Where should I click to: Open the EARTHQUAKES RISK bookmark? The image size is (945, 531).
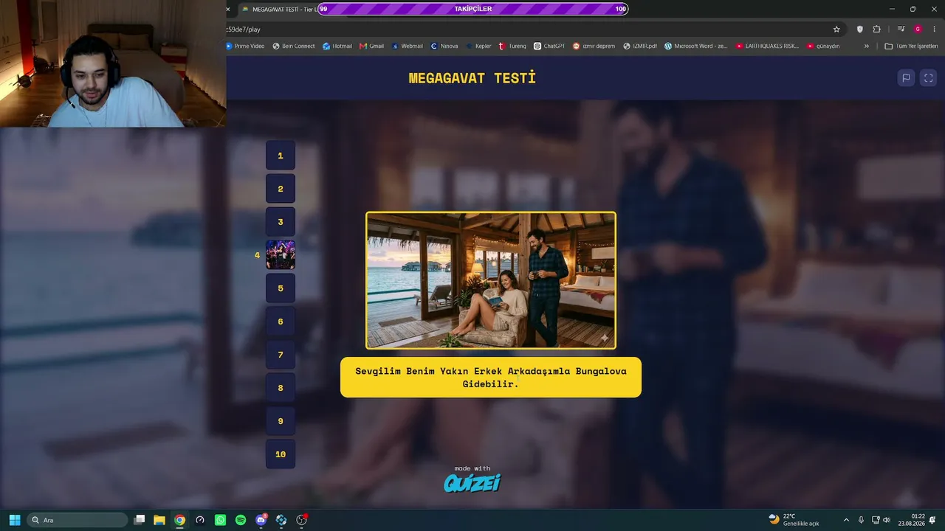click(x=768, y=46)
